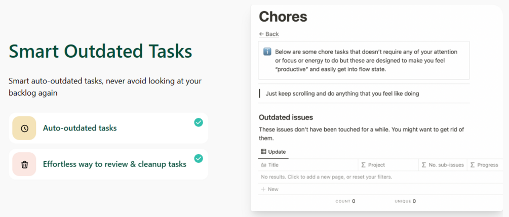This screenshot has width=509, height=217.
Task: Click the clock icon for Auto-outdated tasks
Action: pos(24,128)
